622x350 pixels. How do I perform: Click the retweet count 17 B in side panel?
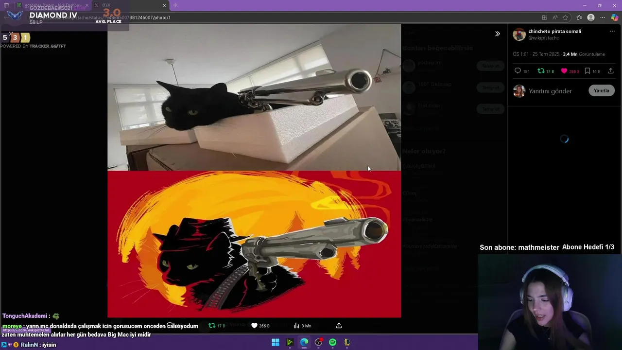pos(550,71)
